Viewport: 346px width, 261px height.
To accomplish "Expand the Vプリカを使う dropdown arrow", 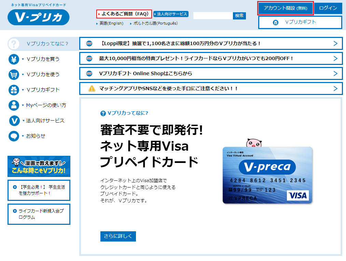I will click(x=23, y=74).
